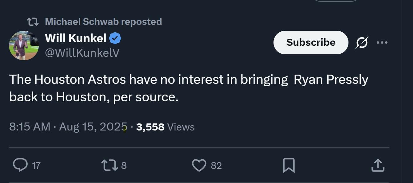
Task: Expand repost count details
Action: click(x=124, y=165)
